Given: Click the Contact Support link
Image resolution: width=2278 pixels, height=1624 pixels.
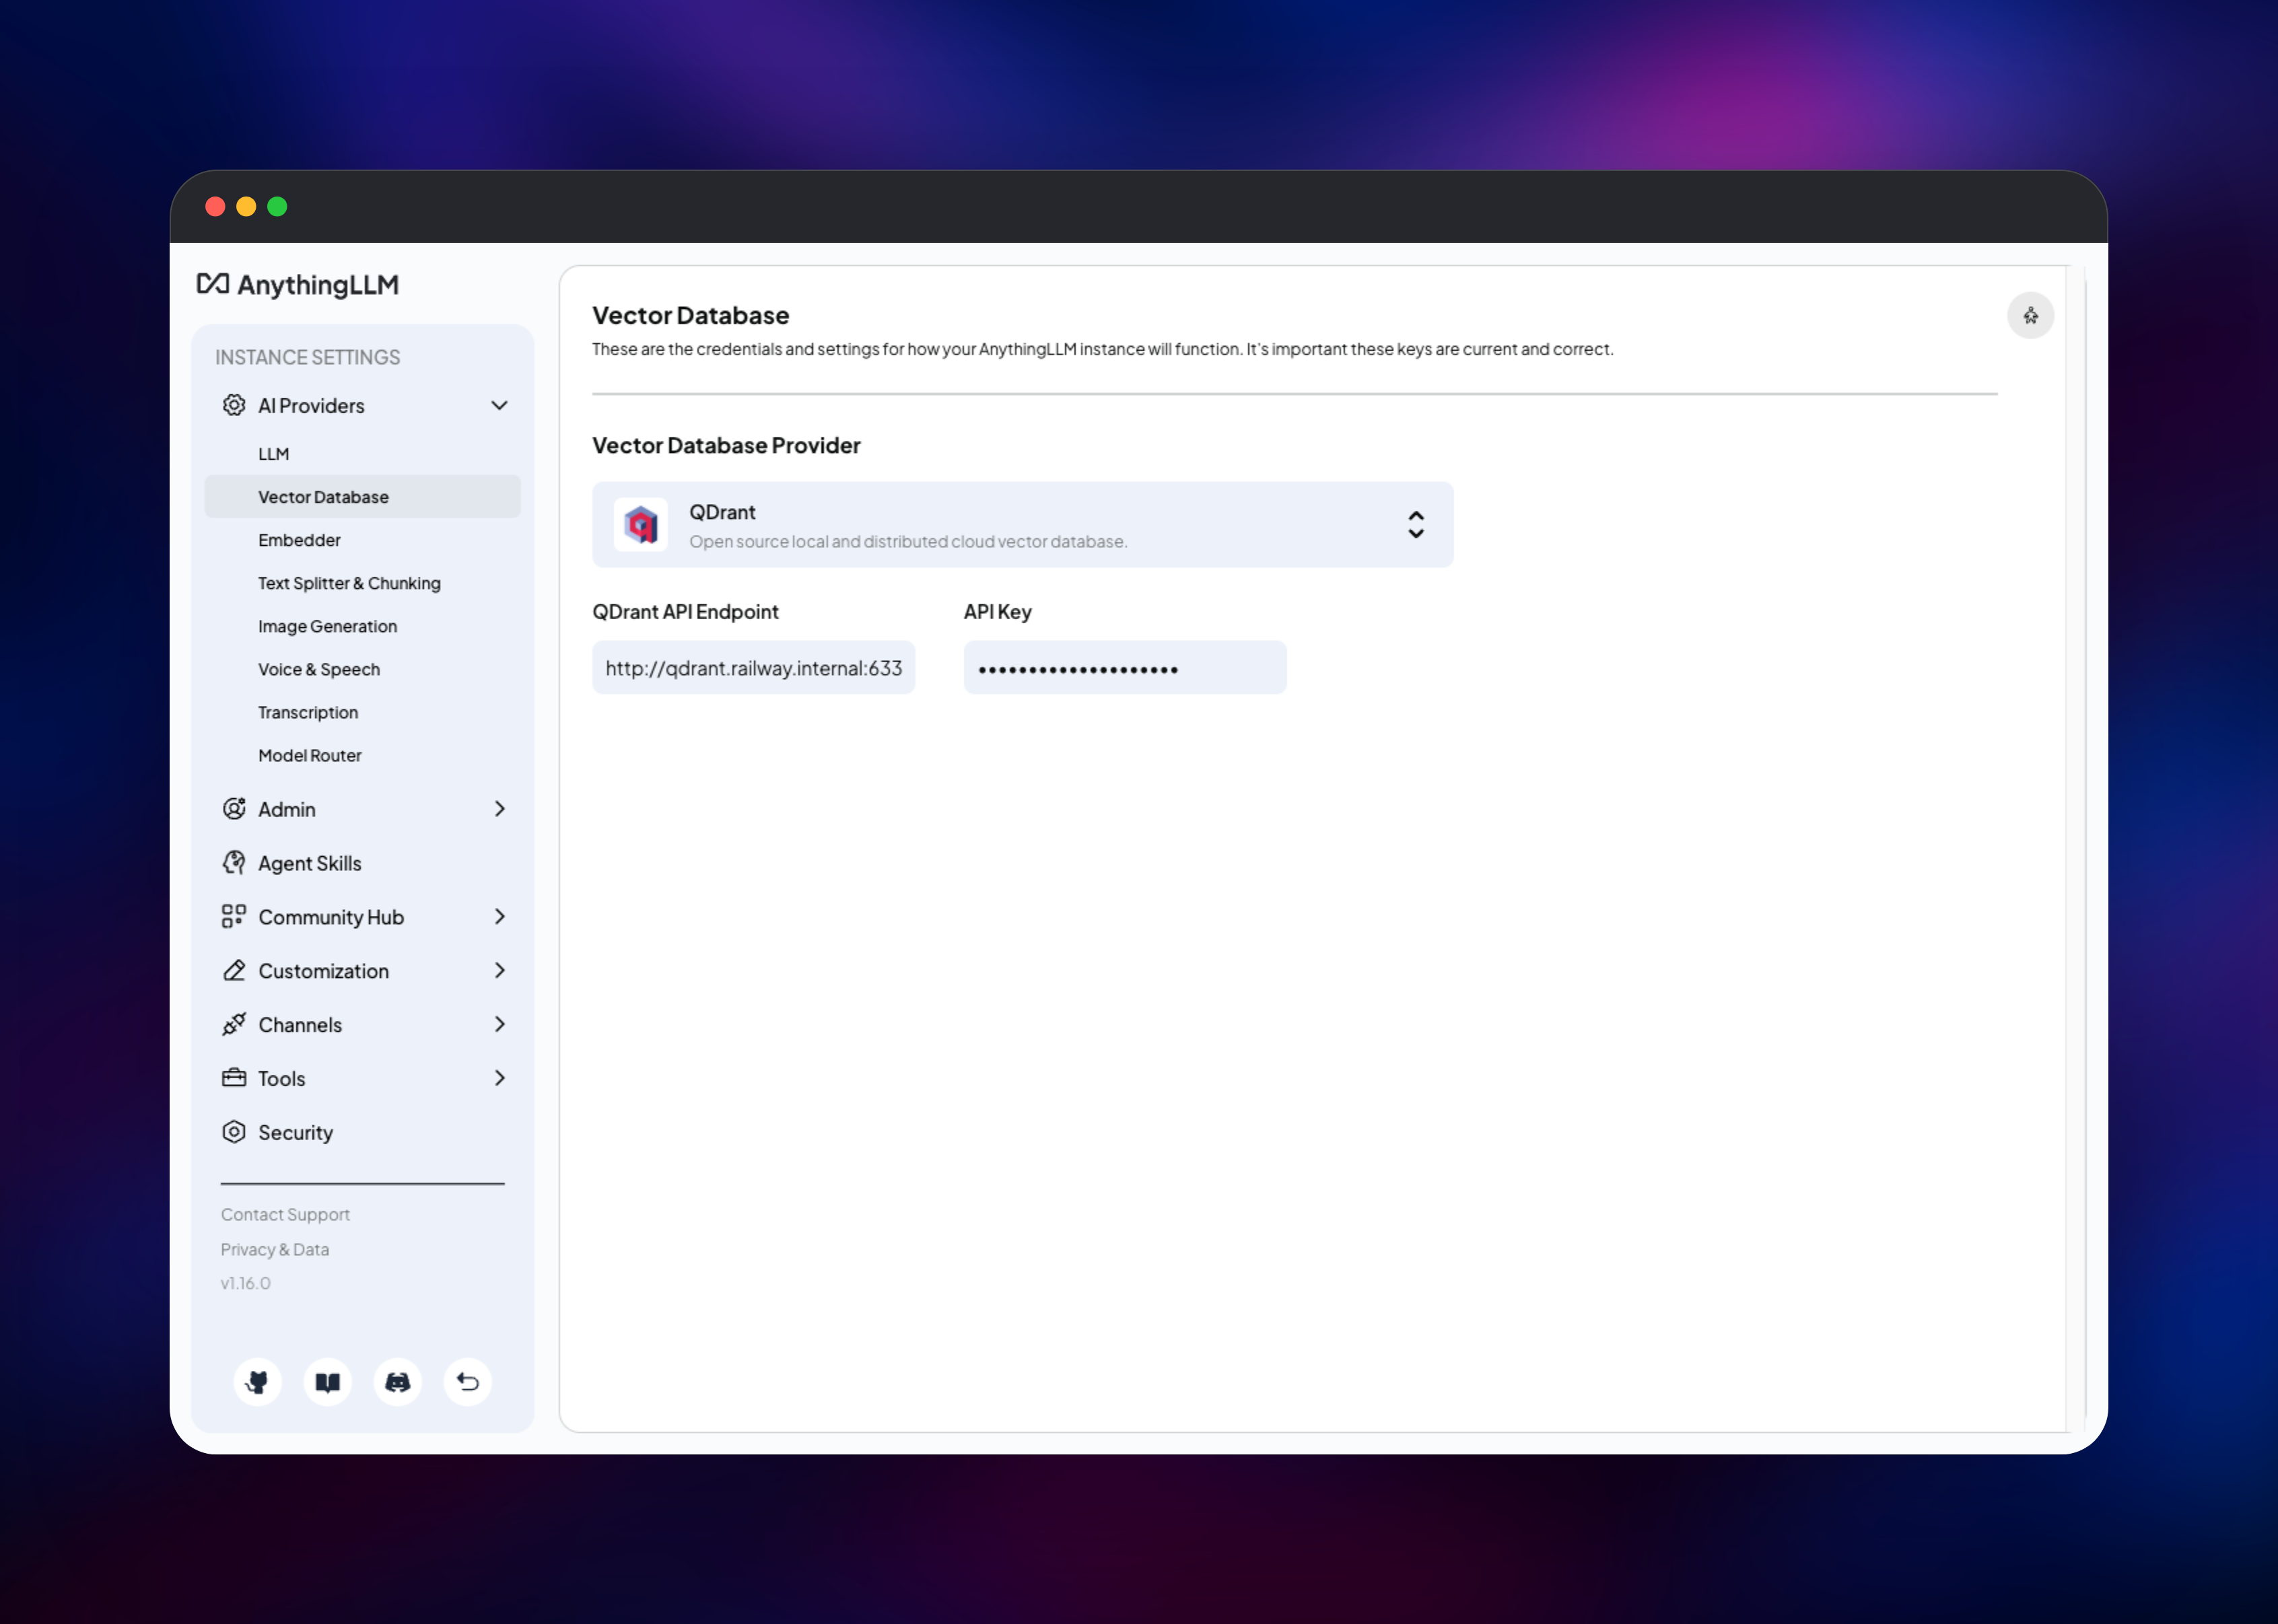Looking at the screenshot, I should tap(285, 1214).
